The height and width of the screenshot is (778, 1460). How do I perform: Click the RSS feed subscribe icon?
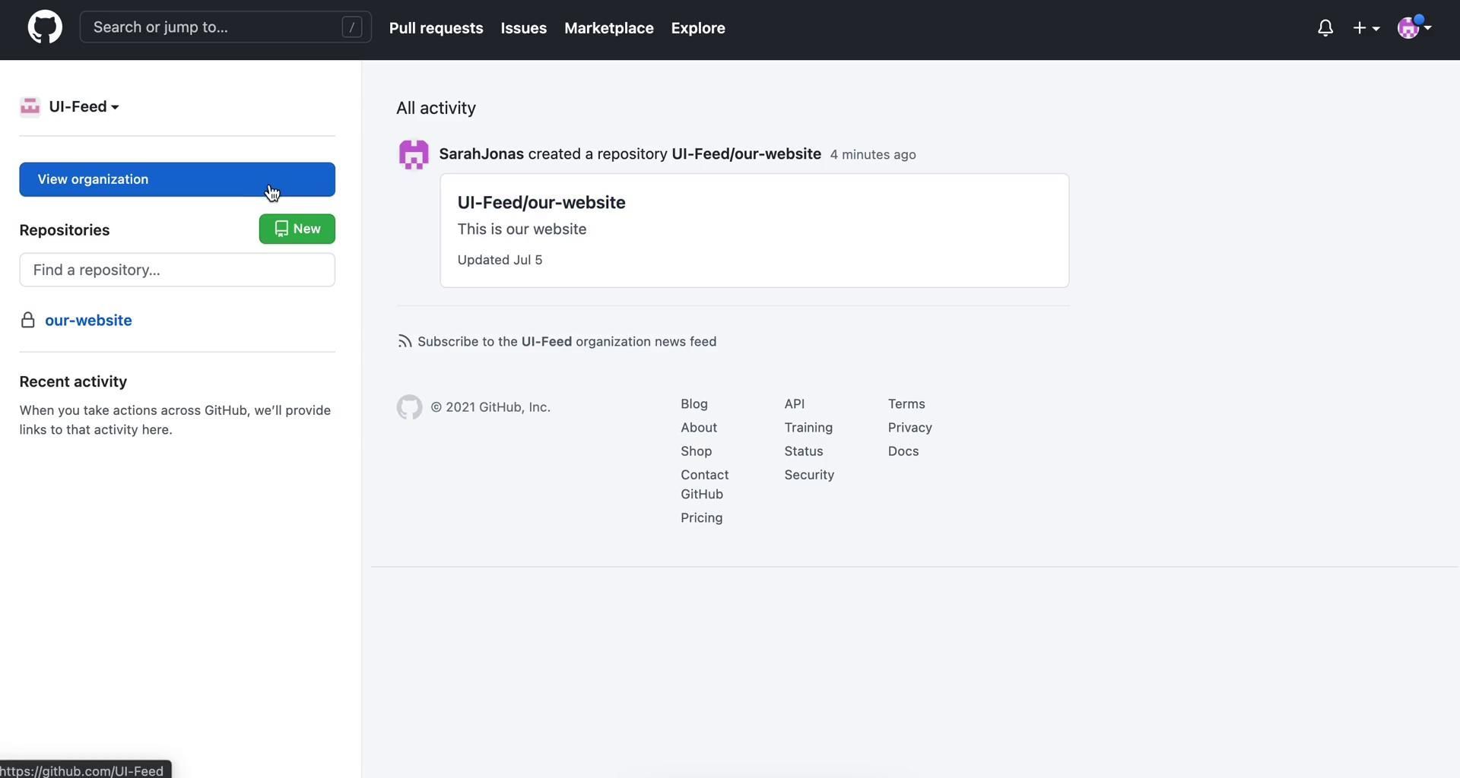tap(405, 342)
